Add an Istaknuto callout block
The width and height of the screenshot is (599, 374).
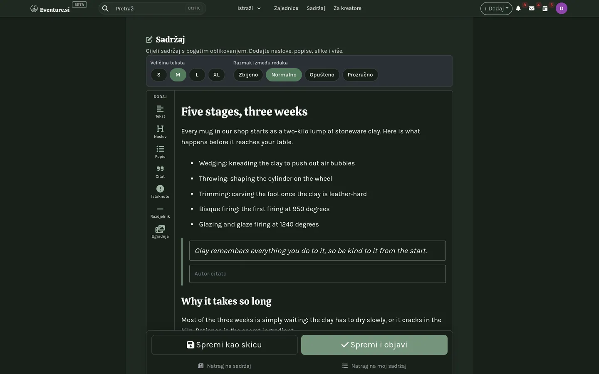point(160,191)
